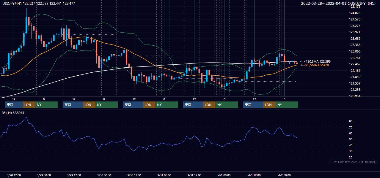Click the 120.954 price axis label
The width and height of the screenshot is (380, 178).
pyautogui.click(x=354, y=96)
